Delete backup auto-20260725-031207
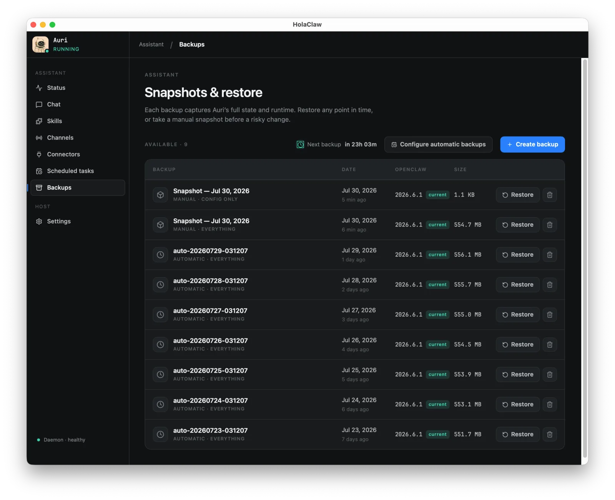 tap(550, 375)
